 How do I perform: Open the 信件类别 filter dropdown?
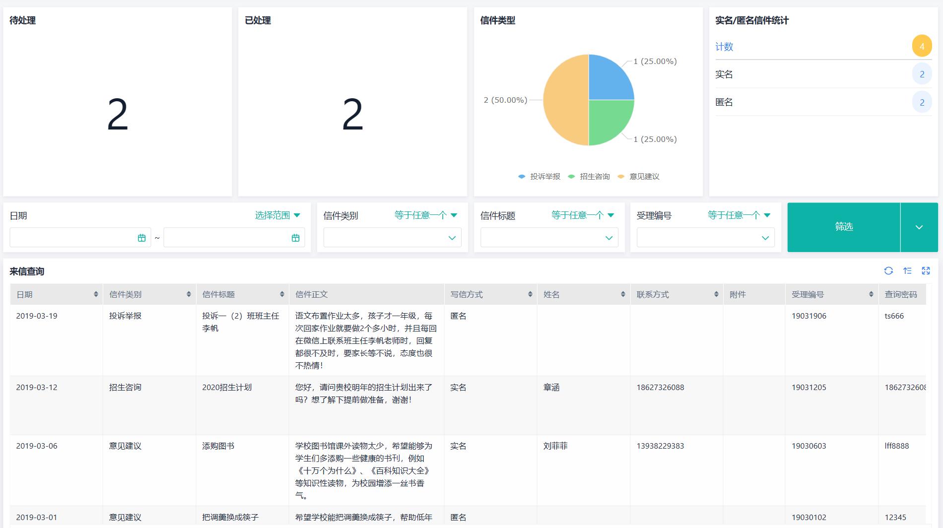tap(392, 237)
